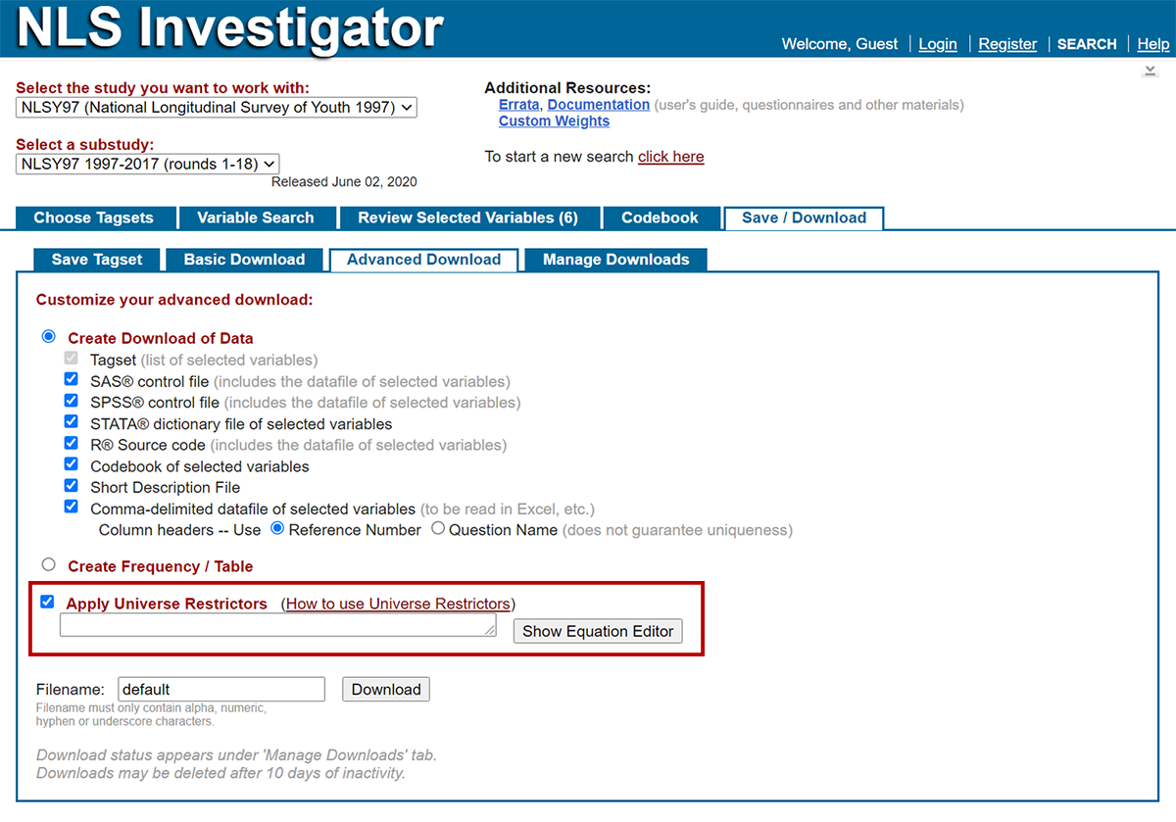Open the Save Tagset sub-tab
The width and height of the screenshot is (1176, 822).
(97, 260)
